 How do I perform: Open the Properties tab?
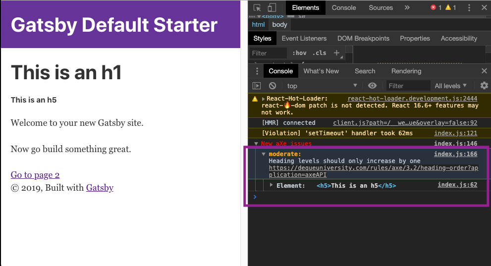pos(415,38)
